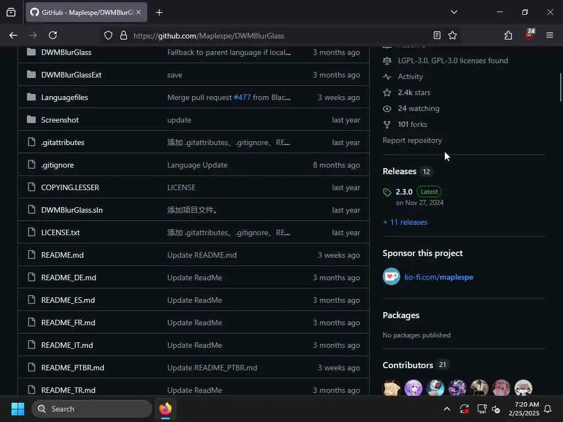Open README_TR.md file

pyautogui.click(x=68, y=391)
